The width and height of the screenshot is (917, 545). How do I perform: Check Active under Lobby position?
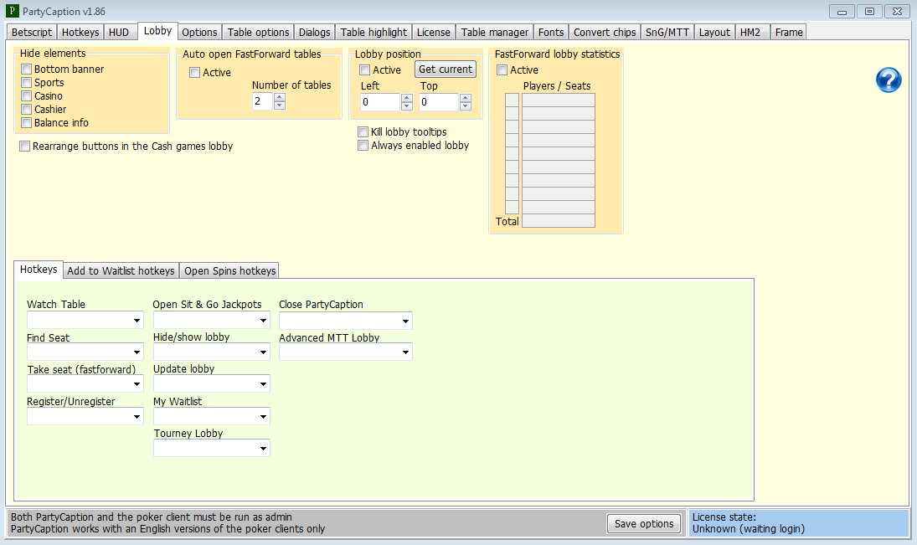pos(365,70)
